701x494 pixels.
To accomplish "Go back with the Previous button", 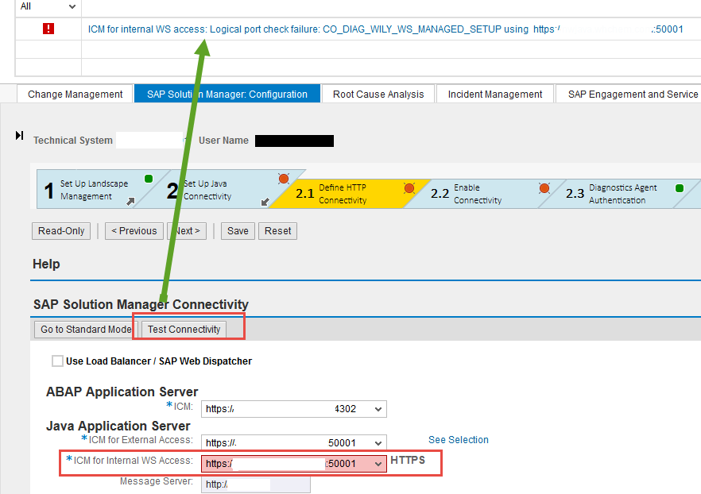I will click(x=134, y=231).
